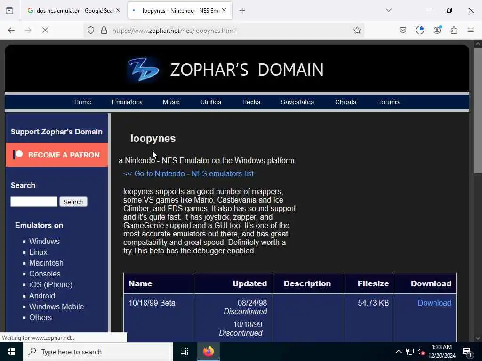The height and width of the screenshot is (361, 482).
Task: Open the Music menu item
Action: click(171, 102)
